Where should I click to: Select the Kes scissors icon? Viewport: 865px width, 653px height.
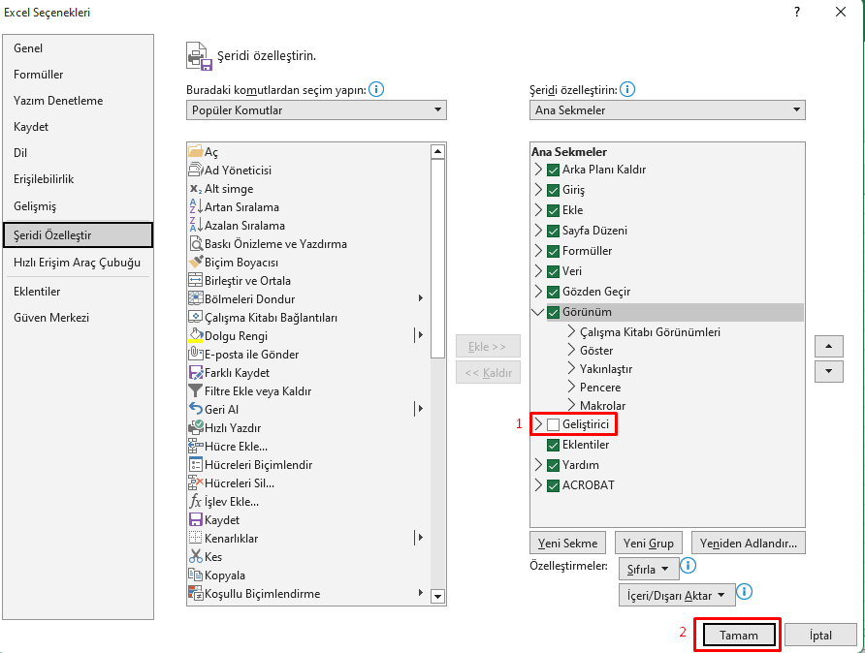(x=195, y=556)
